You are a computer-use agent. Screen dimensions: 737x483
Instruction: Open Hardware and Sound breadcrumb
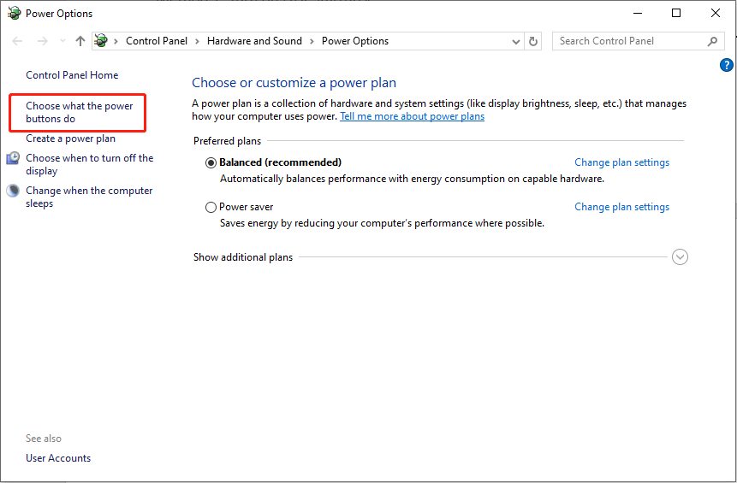(x=254, y=41)
